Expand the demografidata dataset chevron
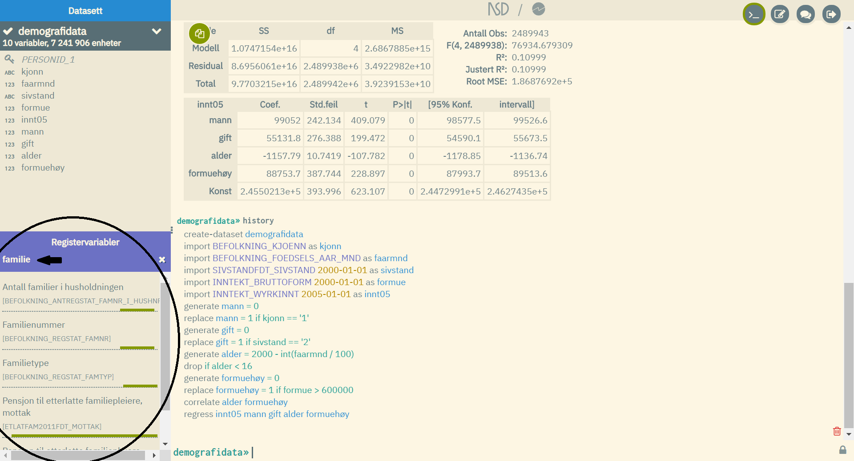Image resolution: width=854 pixels, height=461 pixels. (x=157, y=32)
